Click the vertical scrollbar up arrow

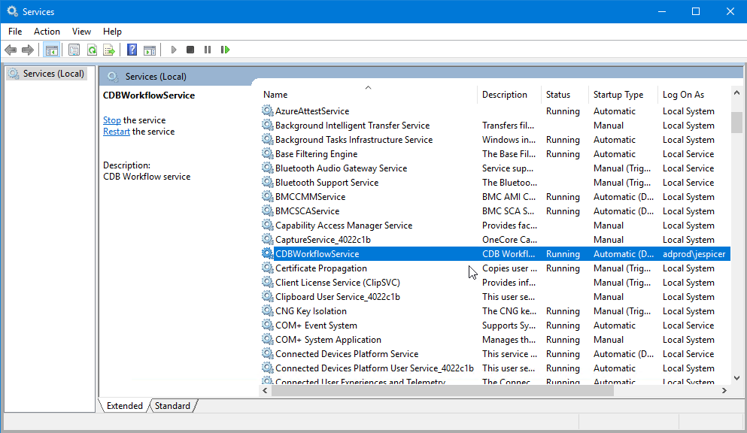[736, 92]
